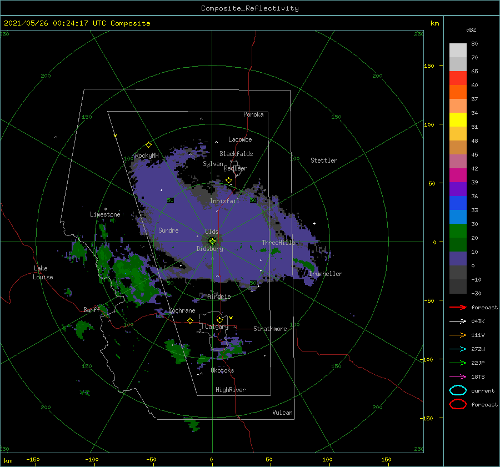500x467 pixels.
Task: Click the Stettler town label
Action: (324, 160)
